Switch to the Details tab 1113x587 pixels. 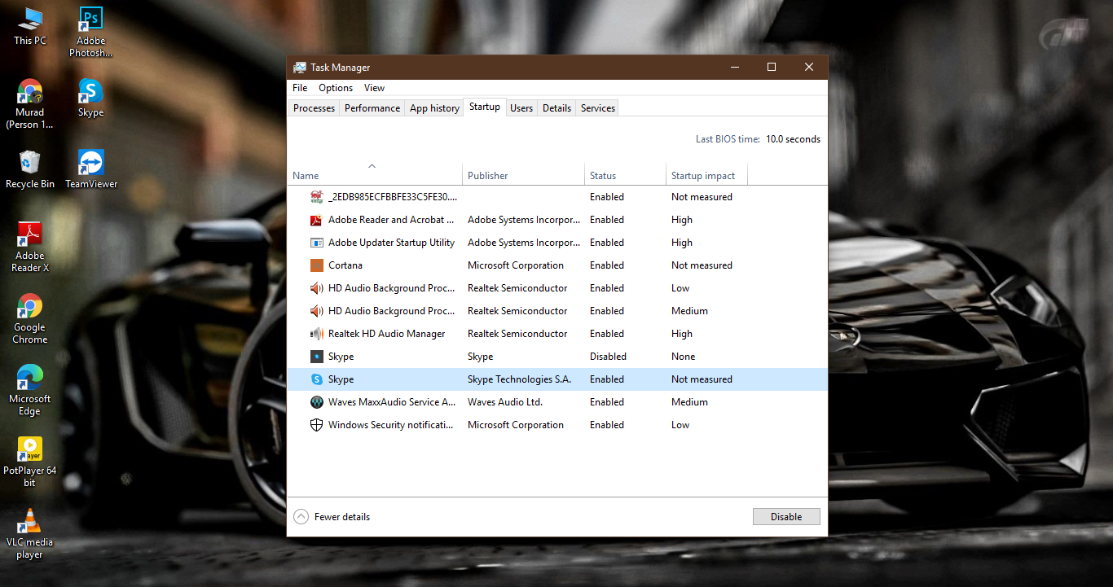click(556, 108)
